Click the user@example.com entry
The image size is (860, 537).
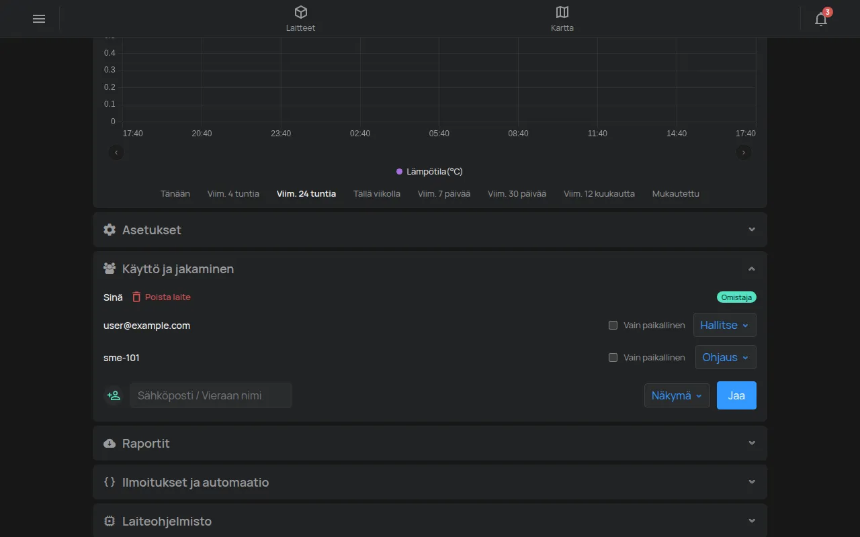tap(147, 326)
